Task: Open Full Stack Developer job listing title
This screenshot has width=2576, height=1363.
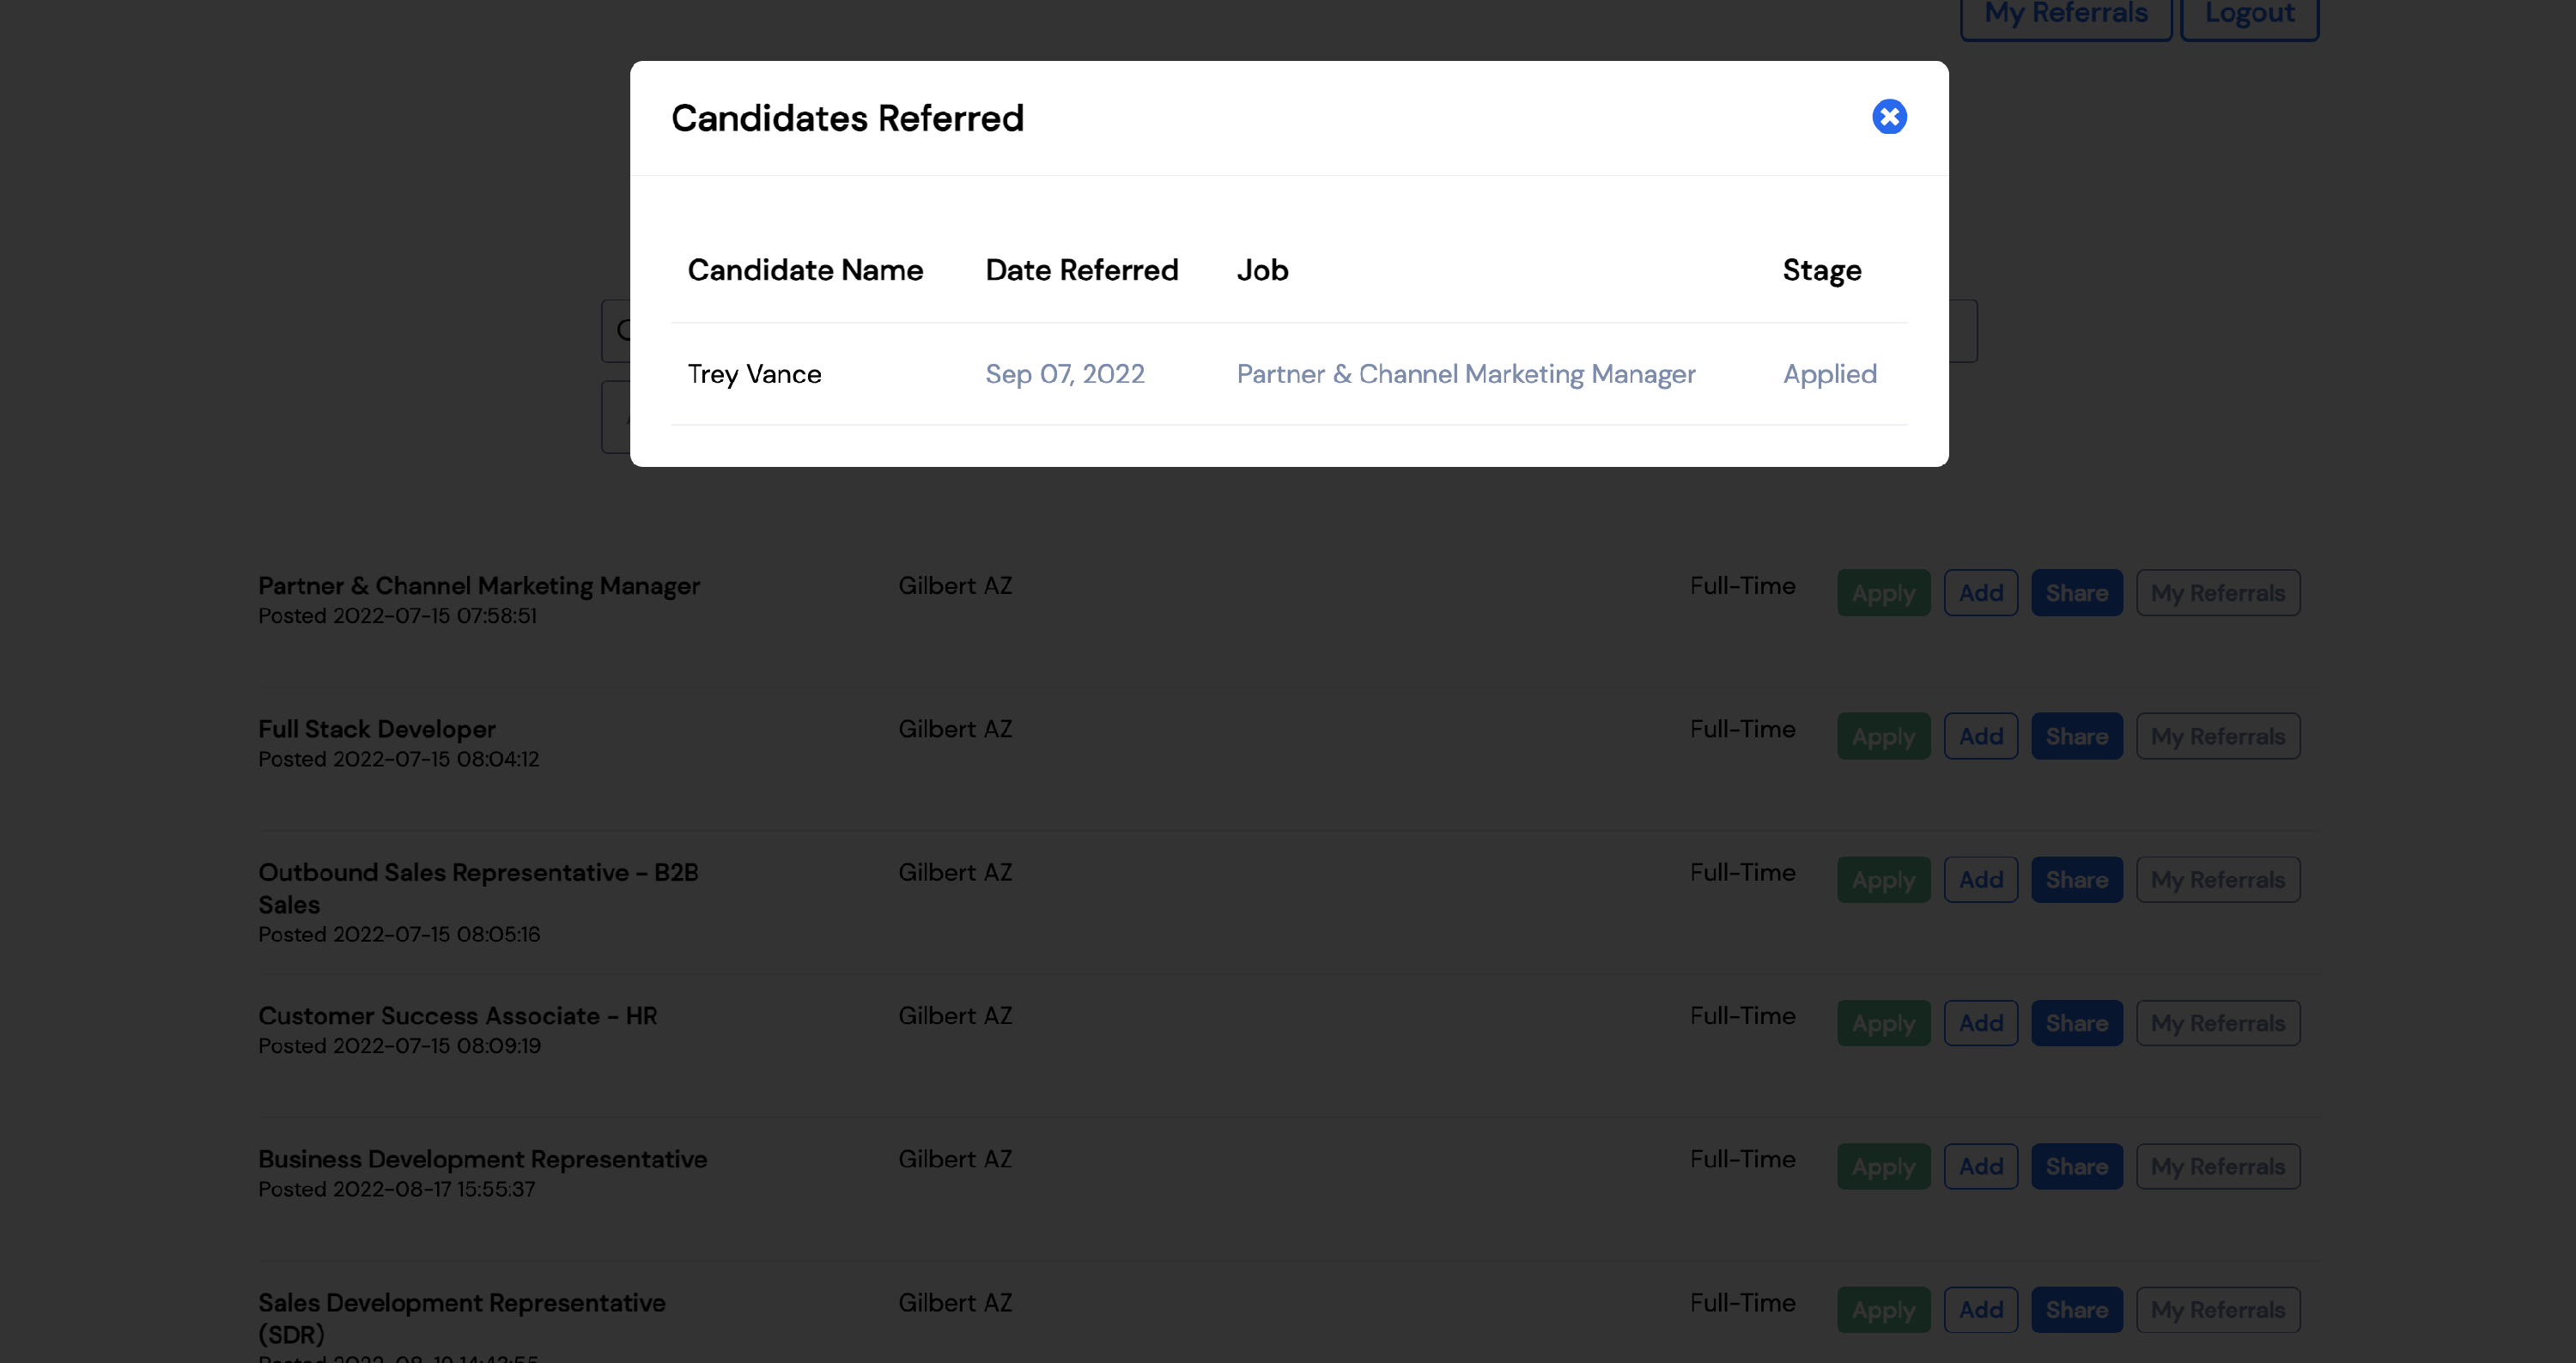Action: (x=376, y=730)
